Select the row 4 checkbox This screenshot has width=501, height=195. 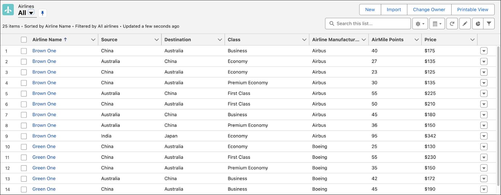click(24, 83)
